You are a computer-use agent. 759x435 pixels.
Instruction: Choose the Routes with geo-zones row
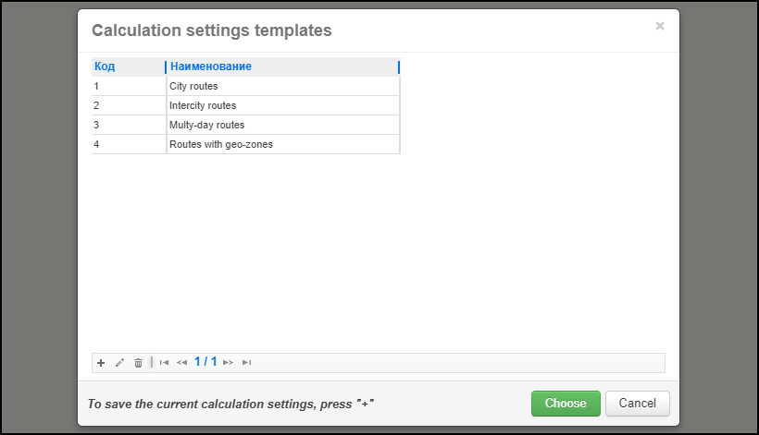[x=220, y=145]
